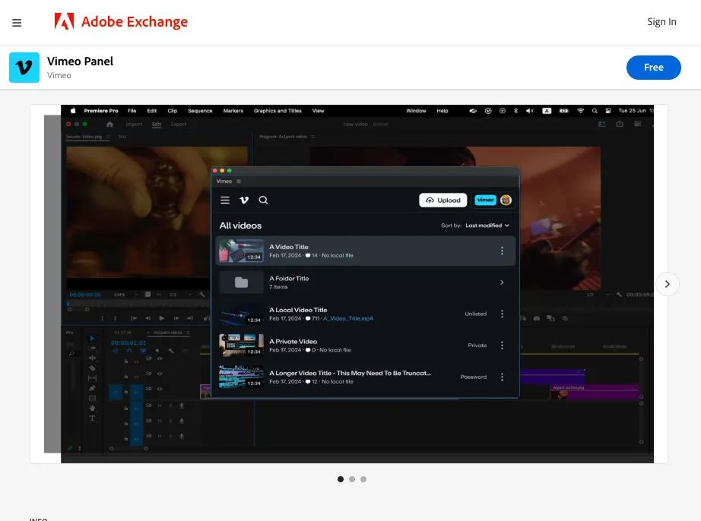Click the play button in the Source monitor

[162, 318]
